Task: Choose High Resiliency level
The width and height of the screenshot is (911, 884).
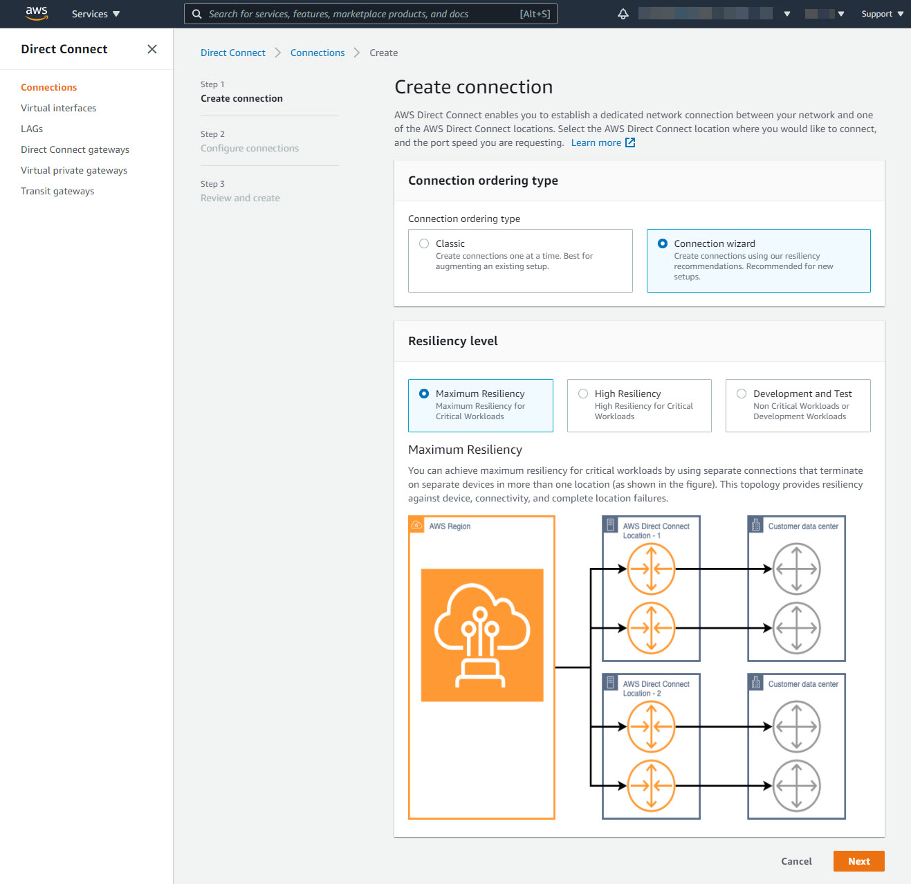Action: coord(583,394)
